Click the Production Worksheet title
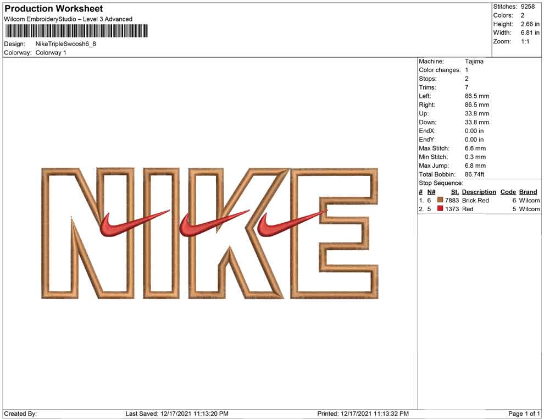The image size is (544, 419). pyautogui.click(x=53, y=9)
